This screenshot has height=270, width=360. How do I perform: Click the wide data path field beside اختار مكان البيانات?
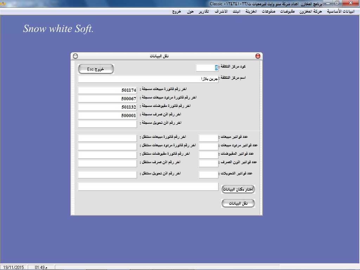148,187
